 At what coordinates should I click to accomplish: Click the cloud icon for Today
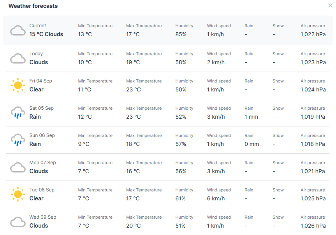(x=18, y=58)
